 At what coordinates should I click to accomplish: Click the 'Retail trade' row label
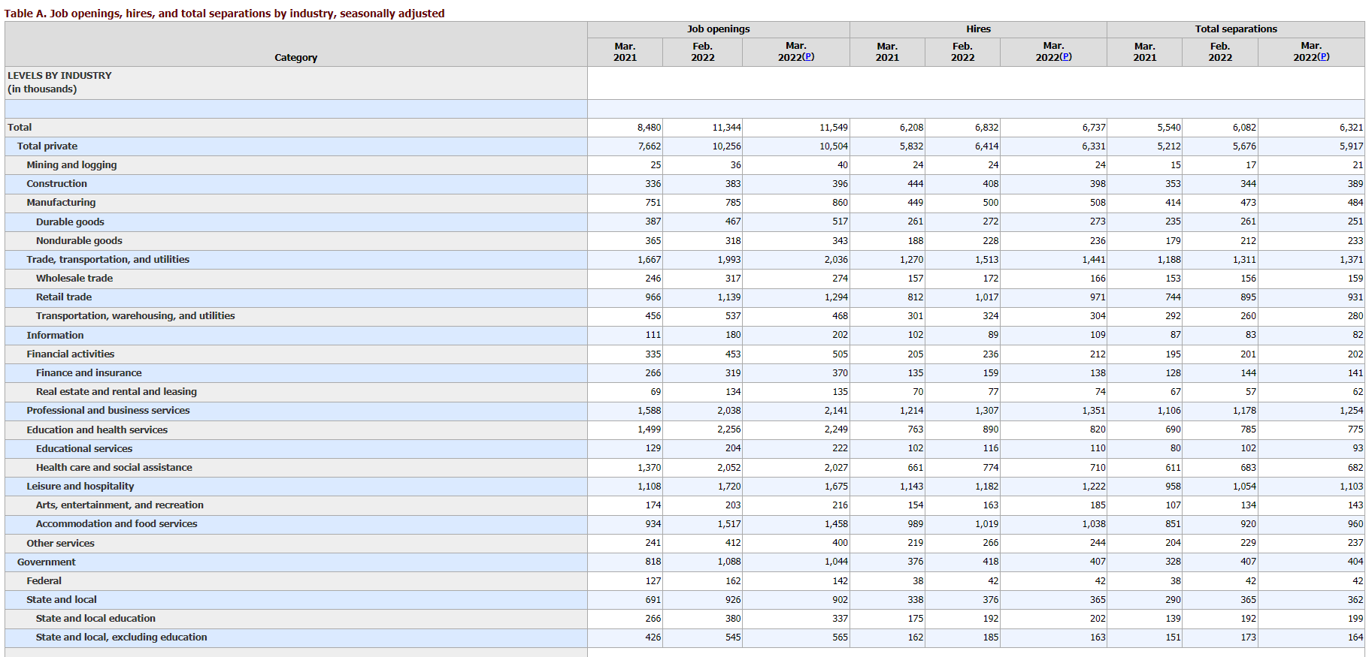point(64,297)
